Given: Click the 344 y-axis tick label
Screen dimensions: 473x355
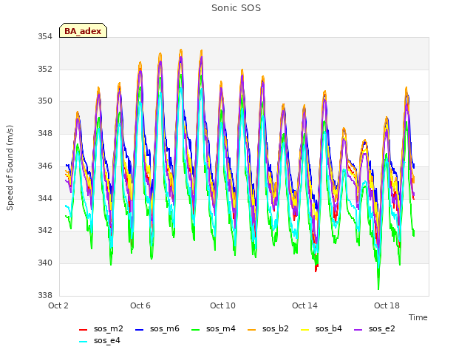Looking at the screenshot, I should pyautogui.click(x=45, y=198).
